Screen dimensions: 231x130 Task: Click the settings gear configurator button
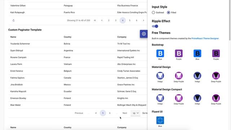[x=144, y=34]
